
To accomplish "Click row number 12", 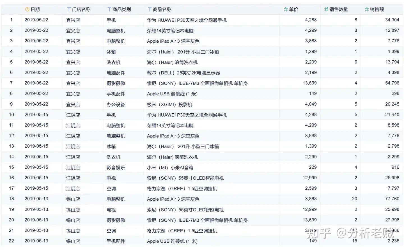I will click(11, 136).
